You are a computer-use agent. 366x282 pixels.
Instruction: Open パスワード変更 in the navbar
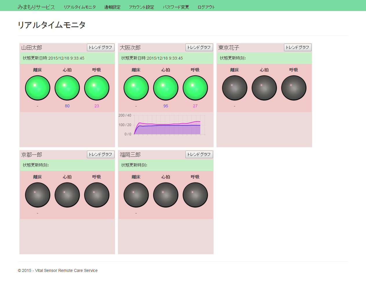pyautogui.click(x=176, y=7)
